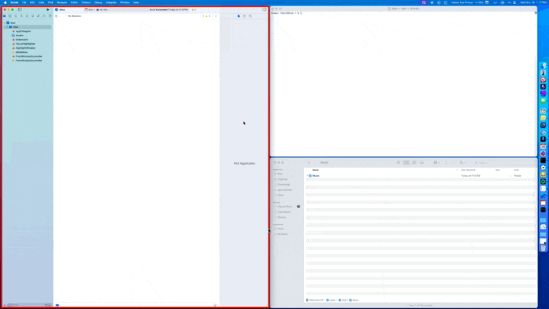Click the yellow warning badge in activity bar
The width and height of the screenshot is (549, 309).
click(x=194, y=10)
